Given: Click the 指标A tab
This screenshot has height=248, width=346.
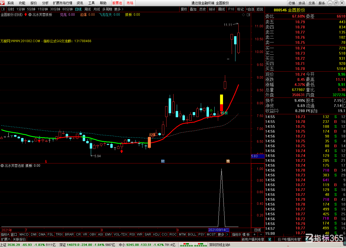Looking at the screenshot, I should pos(5,234).
